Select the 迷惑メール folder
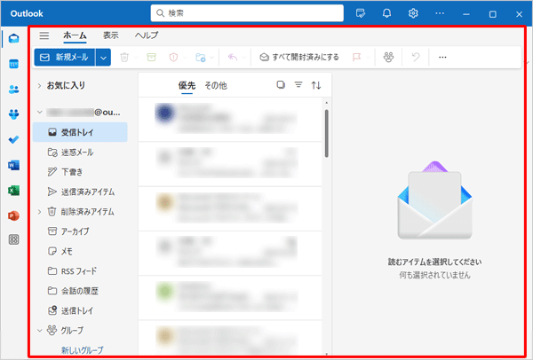The height and width of the screenshot is (360, 533). [x=80, y=153]
